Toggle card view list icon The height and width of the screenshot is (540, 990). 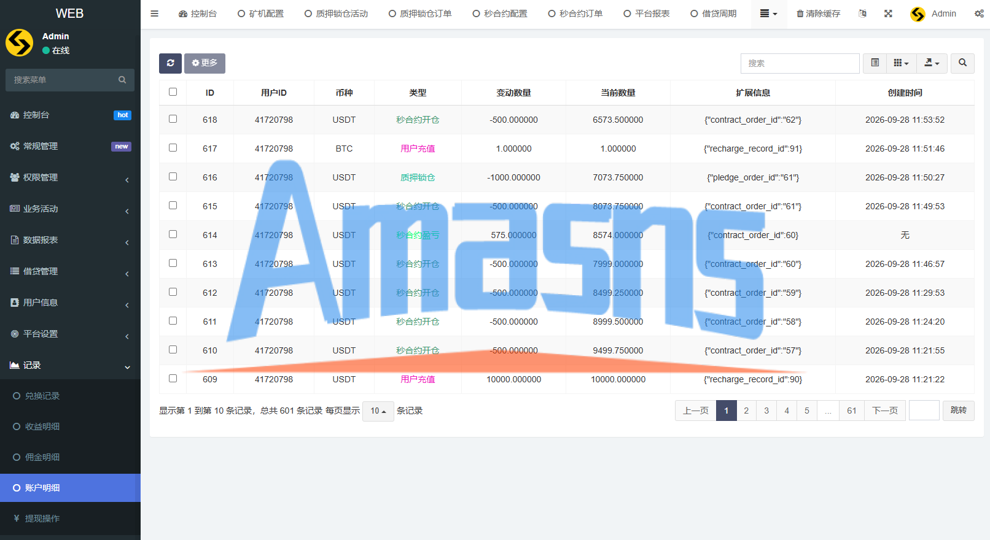pos(875,63)
